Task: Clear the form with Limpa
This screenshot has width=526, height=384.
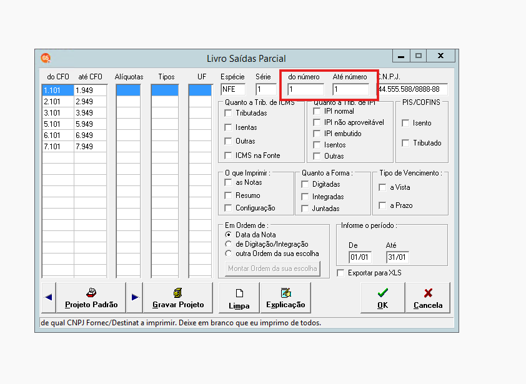Action: (239, 297)
